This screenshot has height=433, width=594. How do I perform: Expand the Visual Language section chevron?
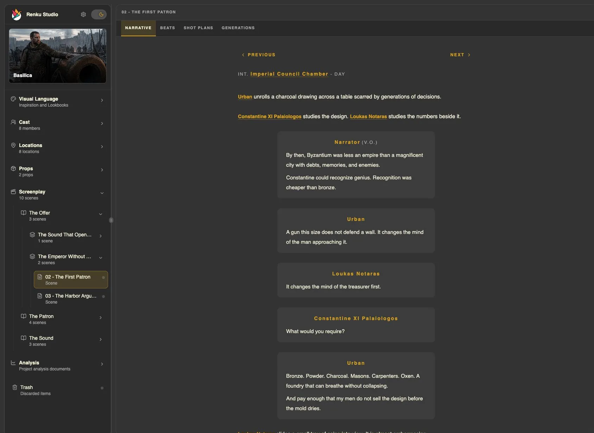pos(102,100)
